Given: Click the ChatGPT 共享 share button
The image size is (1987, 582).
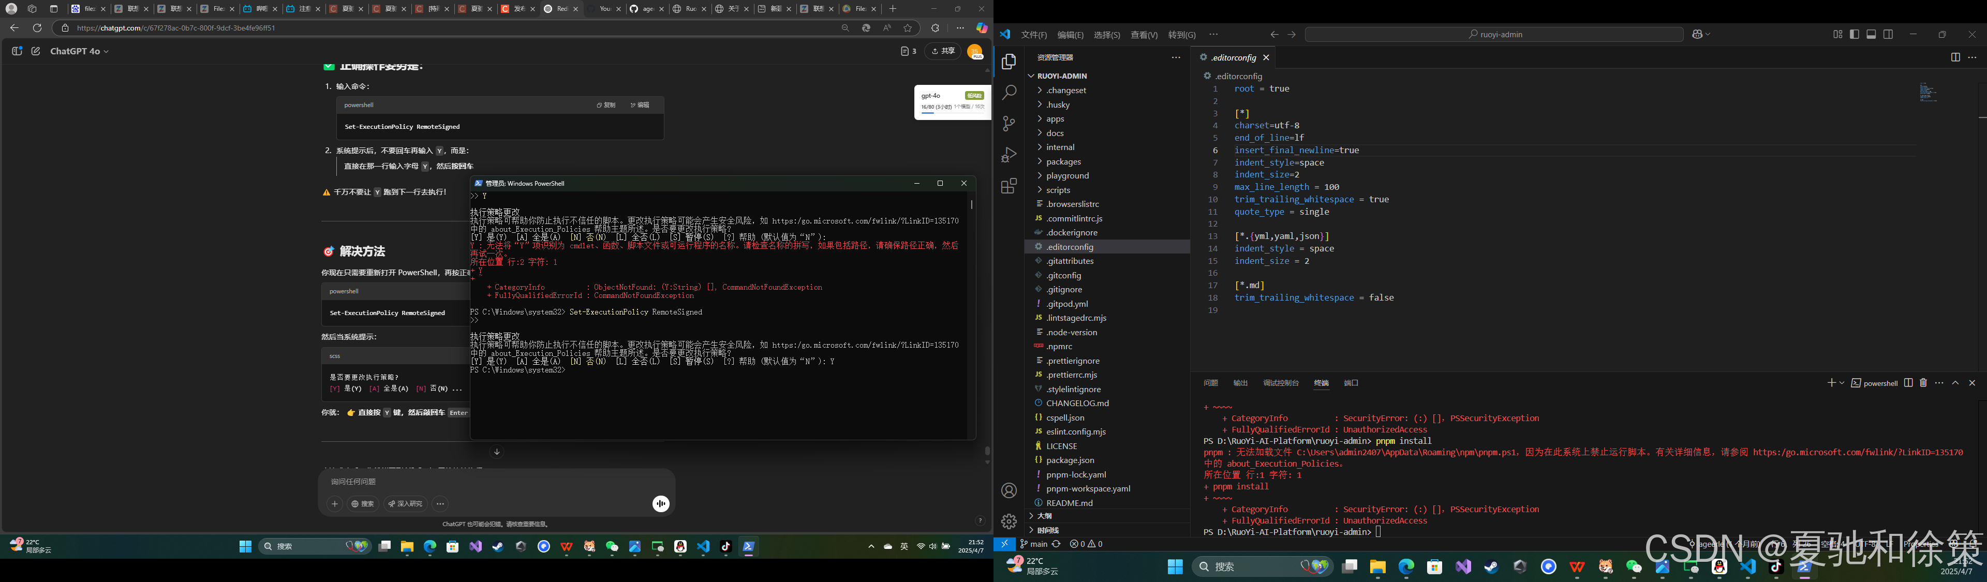Looking at the screenshot, I should (943, 51).
